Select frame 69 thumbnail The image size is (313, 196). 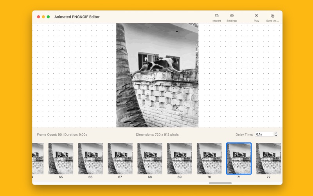click(180, 158)
